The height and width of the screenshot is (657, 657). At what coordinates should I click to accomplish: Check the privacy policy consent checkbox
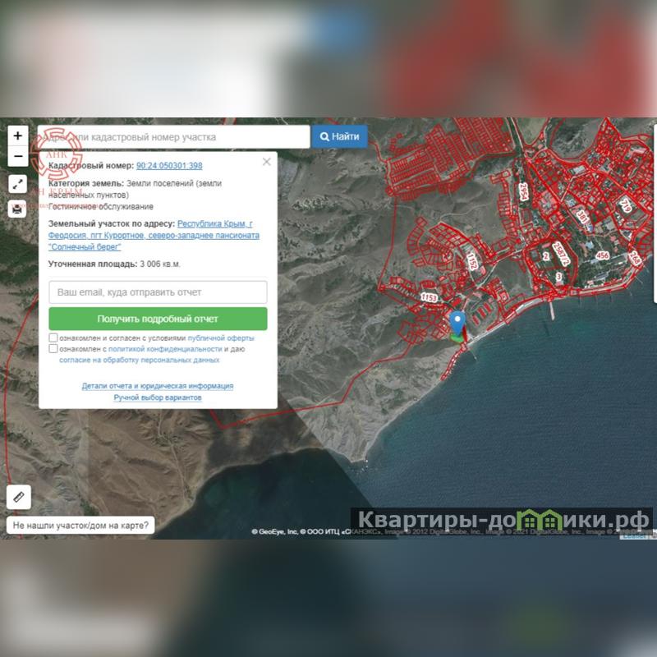click(x=53, y=349)
